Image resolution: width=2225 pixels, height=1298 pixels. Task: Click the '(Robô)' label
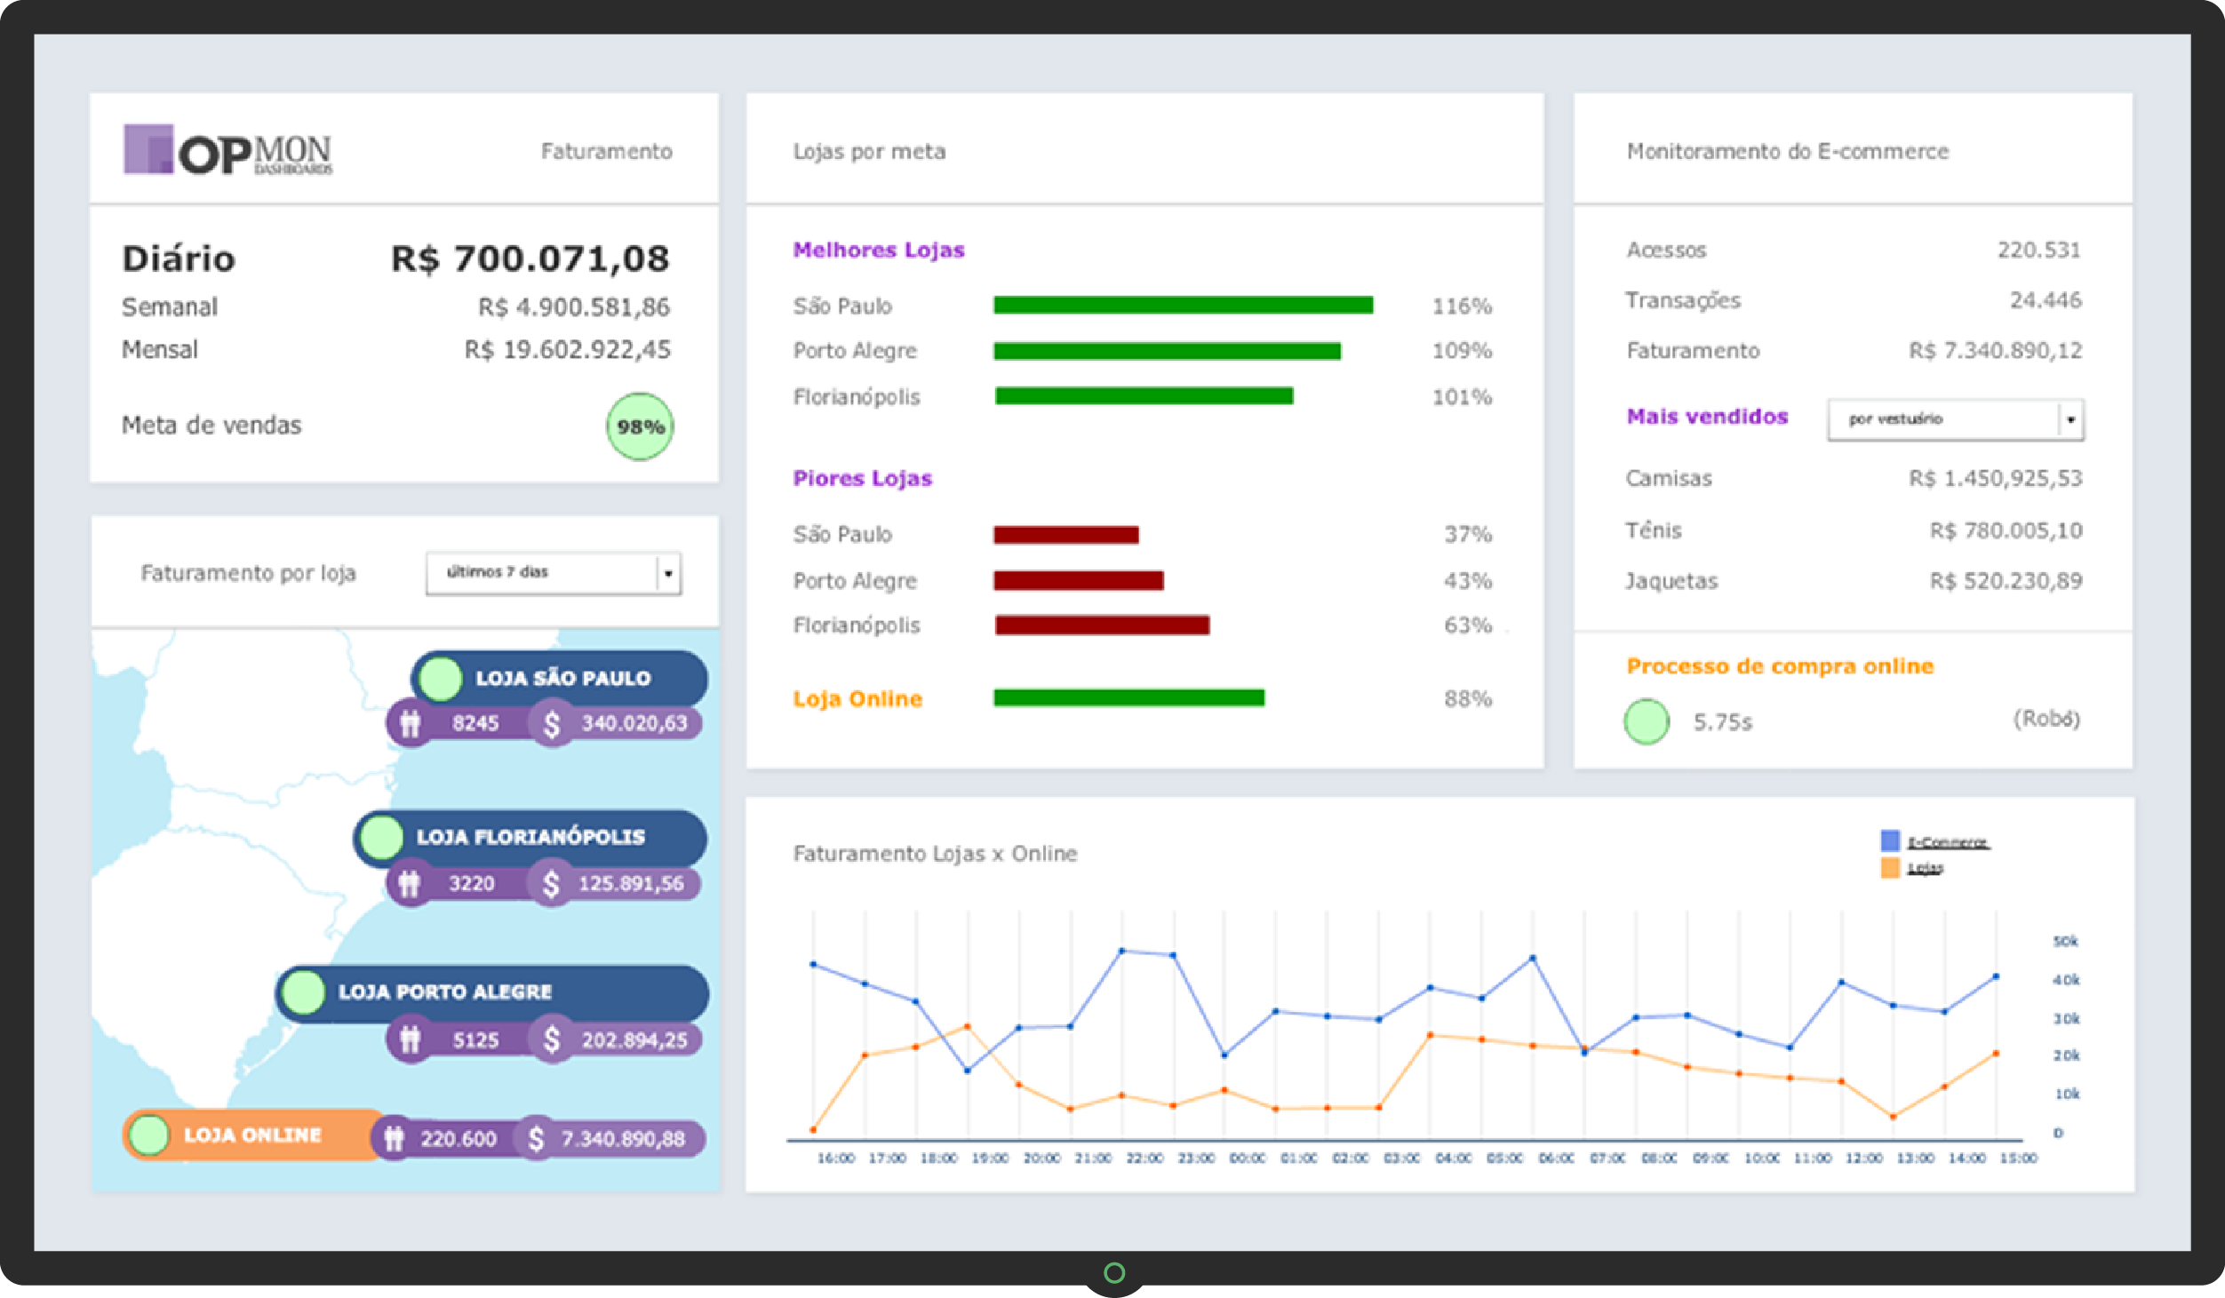coord(2046,719)
